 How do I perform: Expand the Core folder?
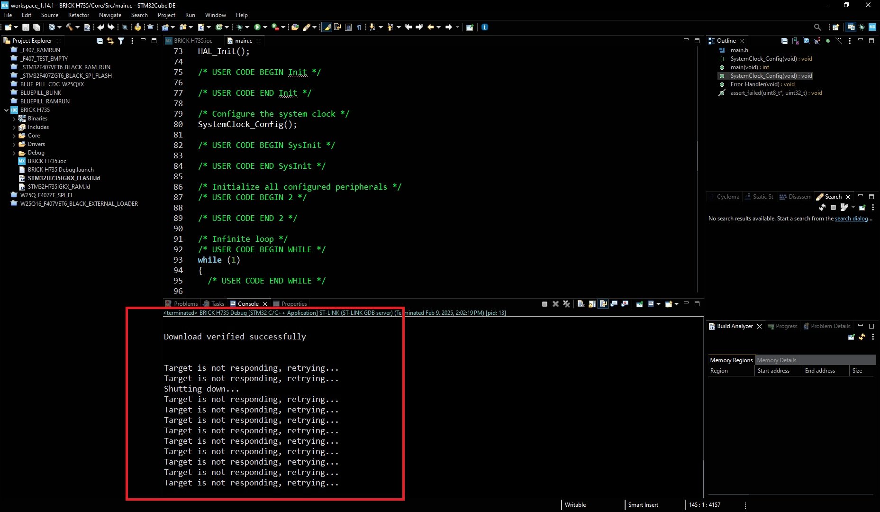[14, 136]
